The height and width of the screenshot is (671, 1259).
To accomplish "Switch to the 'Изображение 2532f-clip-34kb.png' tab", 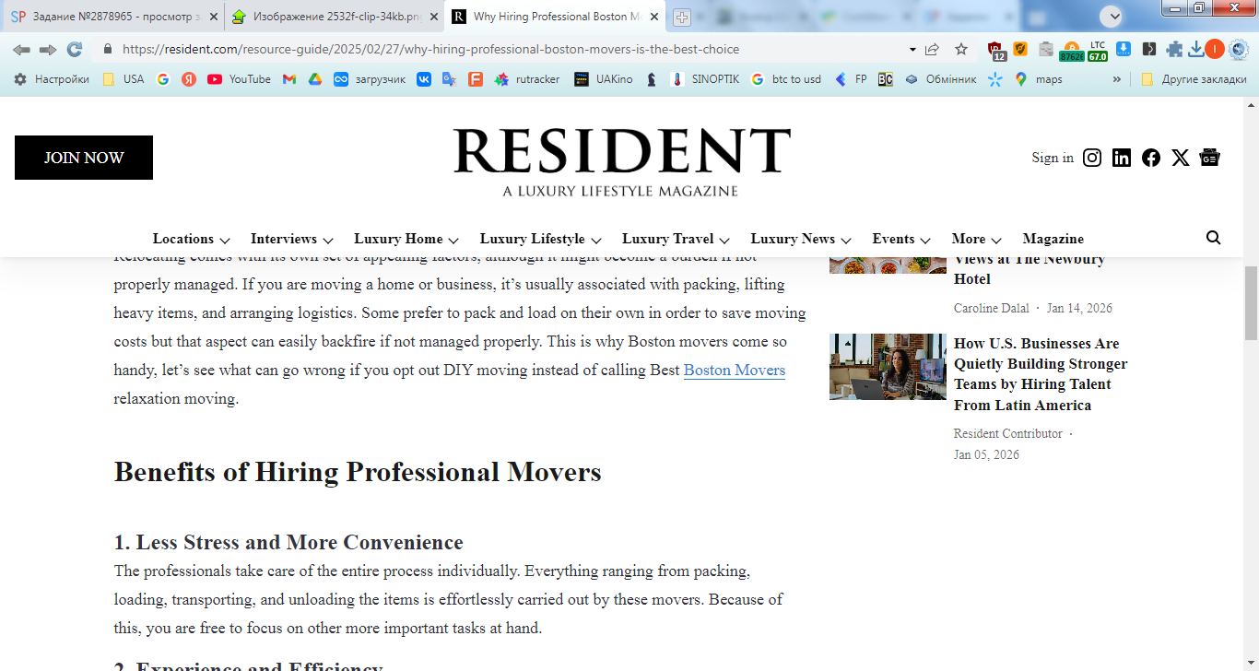I will (335, 17).
